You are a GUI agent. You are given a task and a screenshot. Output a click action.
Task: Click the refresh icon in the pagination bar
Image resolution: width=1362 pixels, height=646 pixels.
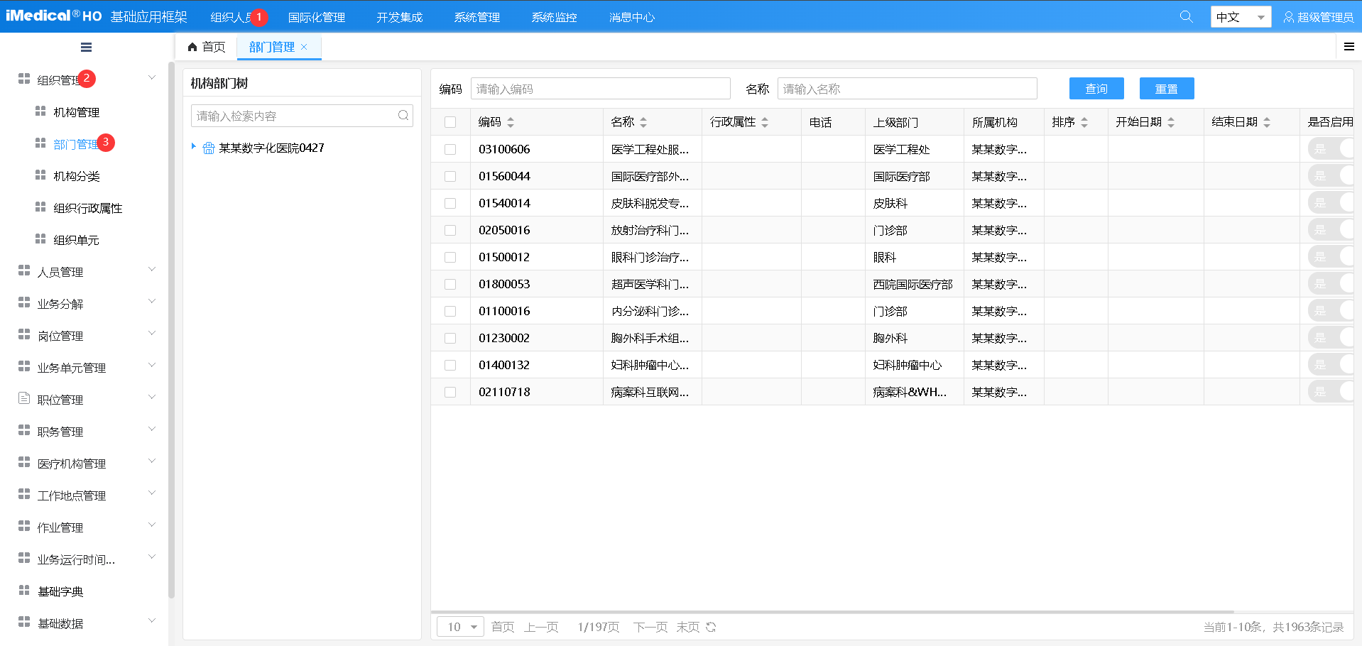point(711,627)
